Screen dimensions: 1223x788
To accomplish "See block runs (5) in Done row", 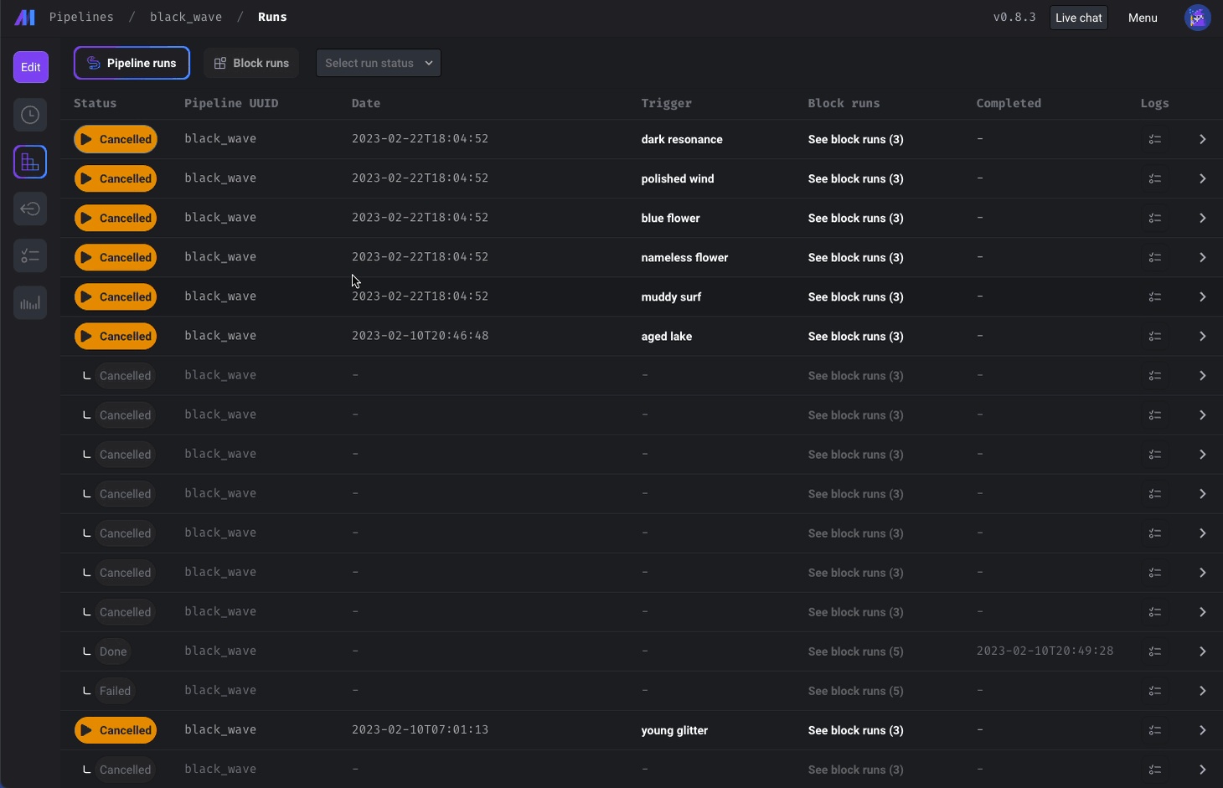I will 855,652.
